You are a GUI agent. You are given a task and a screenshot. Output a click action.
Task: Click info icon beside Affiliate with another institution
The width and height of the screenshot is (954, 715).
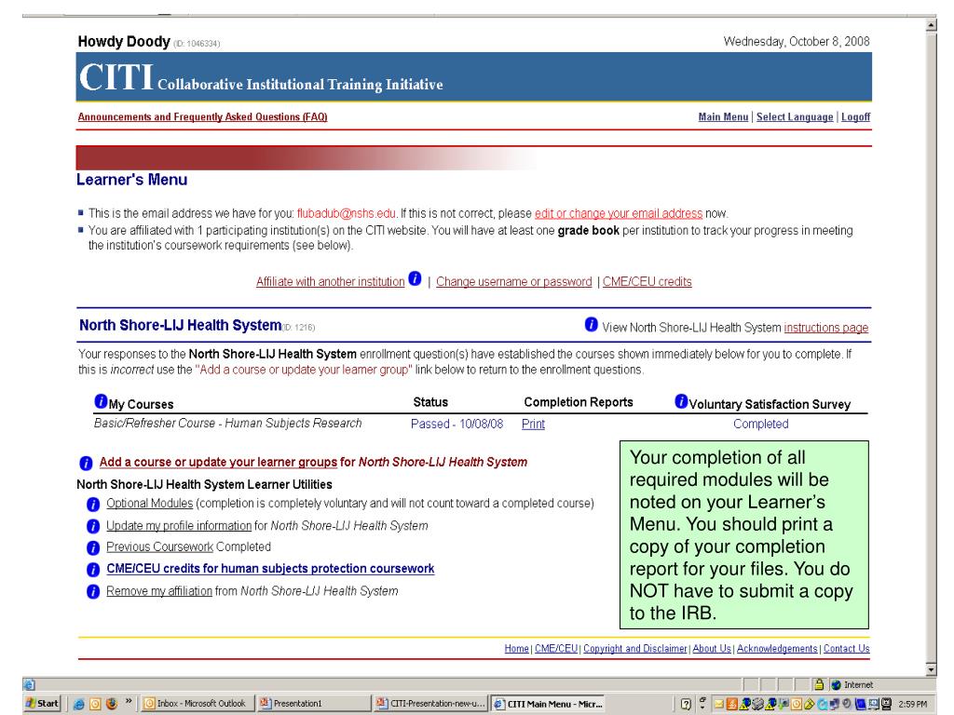pos(415,278)
